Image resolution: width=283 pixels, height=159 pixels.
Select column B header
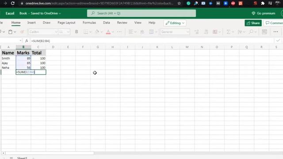(x=23, y=47)
